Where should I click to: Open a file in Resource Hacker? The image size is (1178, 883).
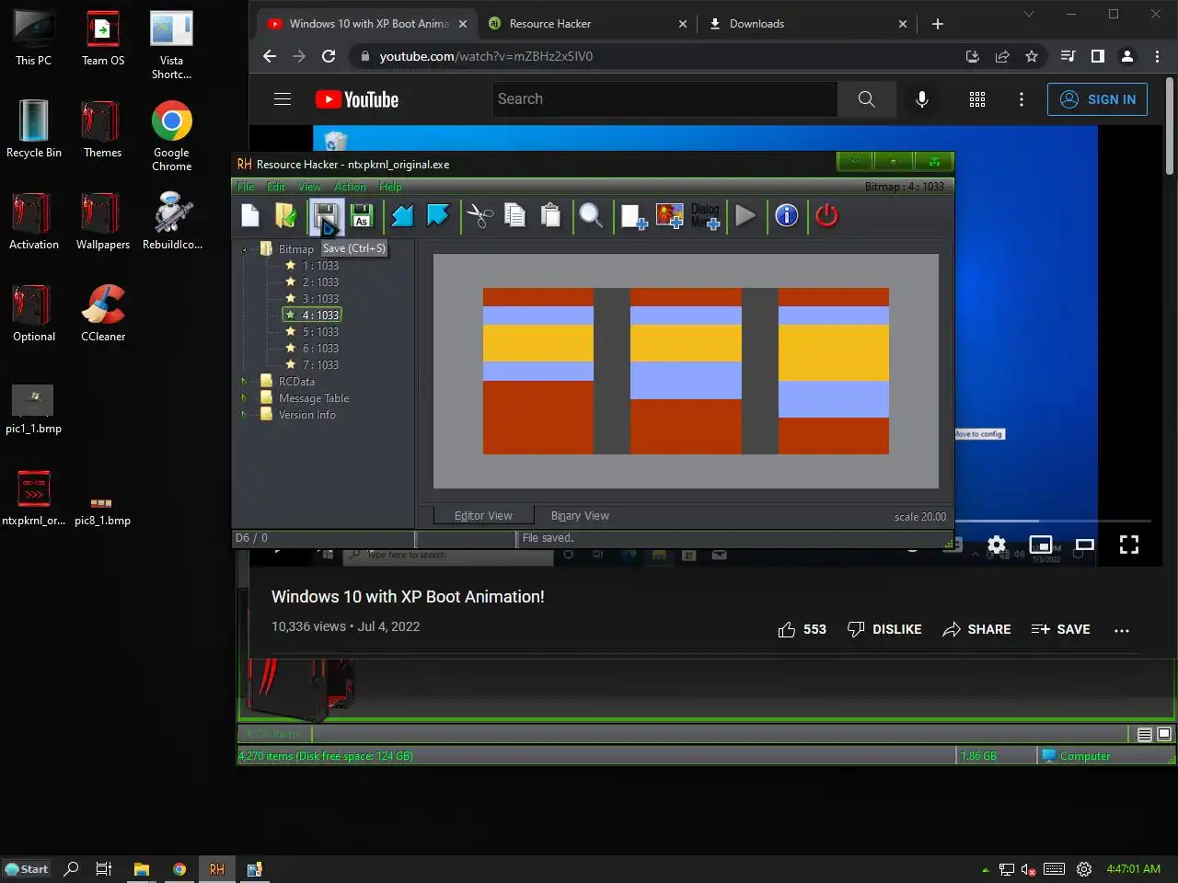[x=285, y=216]
